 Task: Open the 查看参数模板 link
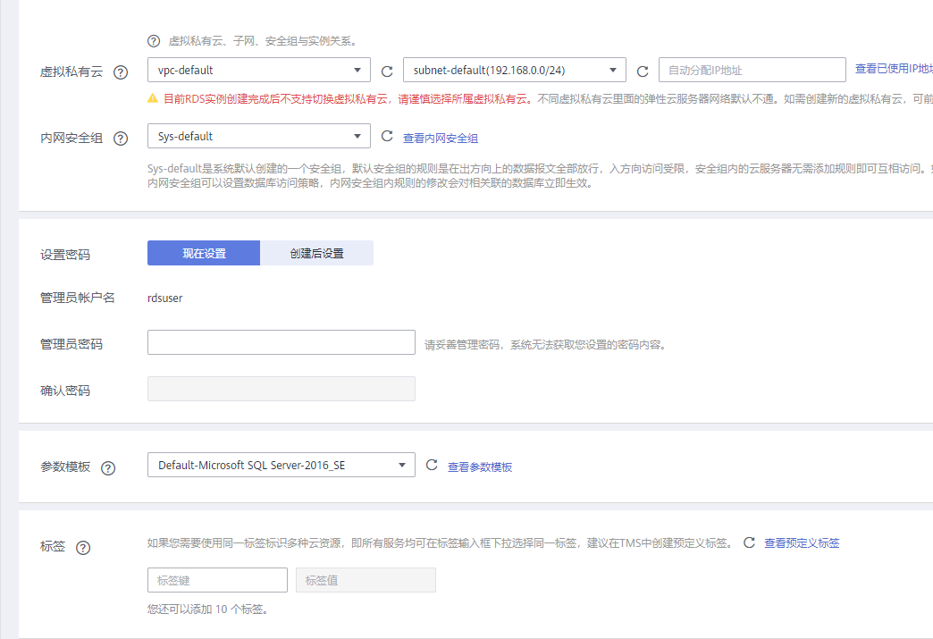tap(480, 467)
